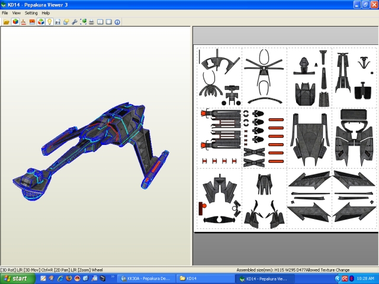Expand the quick launch overflow chevron
The height and width of the screenshot is (284, 379).
113,276
